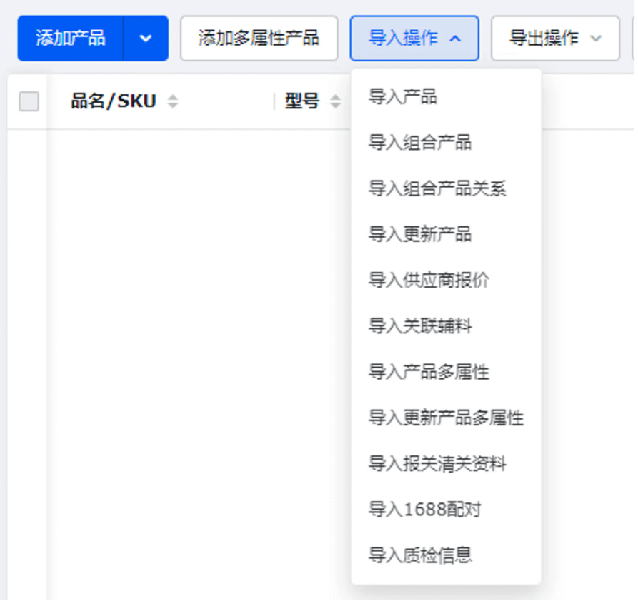Screen dimensions: 638x601
Task: Choose 导入组合产品 menu item
Action: coord(420,143)
